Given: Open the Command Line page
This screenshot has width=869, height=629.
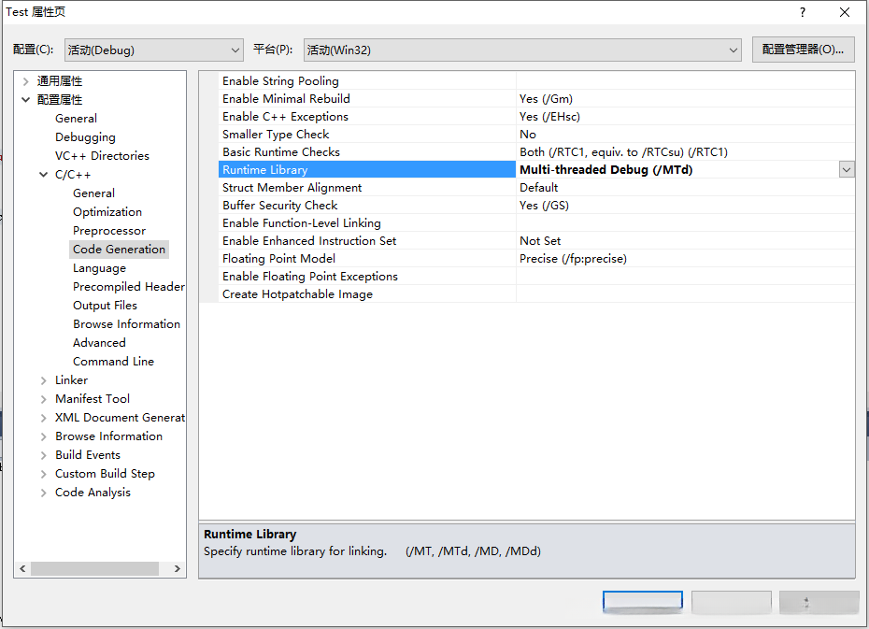Looking at the screenshot, I should click(x=113, y=362).
